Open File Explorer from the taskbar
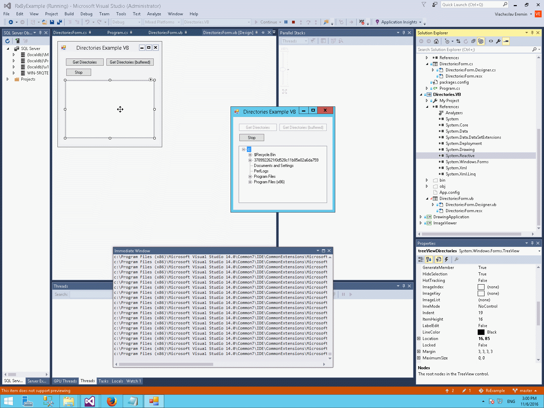Image resolution: width=544 pixels, height=408 pixels. pyautogui.click(x=68, y=402)
